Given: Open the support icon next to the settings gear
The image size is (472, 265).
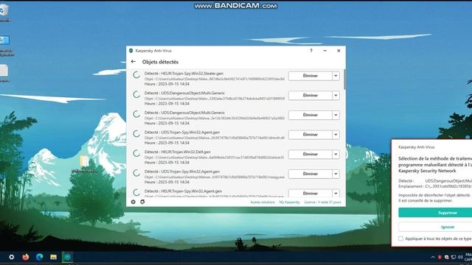Looking at the screenshot, I should click(x=142, y=202).
